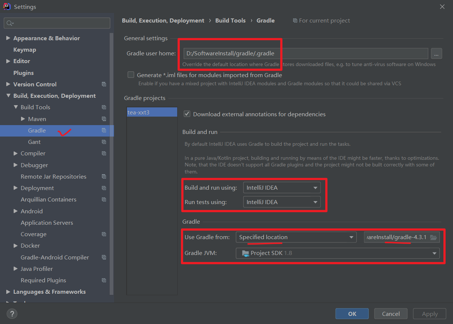The height and width of the screenshot is (324, 453).
Task: Select Coverage in settings tree
Action: coord(34,234)
